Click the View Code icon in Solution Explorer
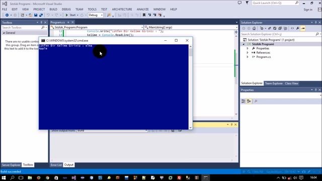Screen dimensions: 322x181 coord(292,28)
